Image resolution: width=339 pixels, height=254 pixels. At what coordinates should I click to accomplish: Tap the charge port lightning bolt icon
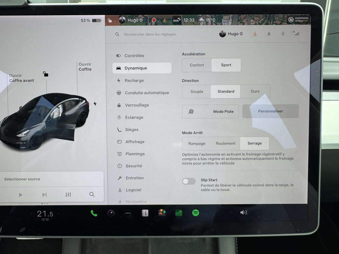pyautogui.click(x=95, y=104)
